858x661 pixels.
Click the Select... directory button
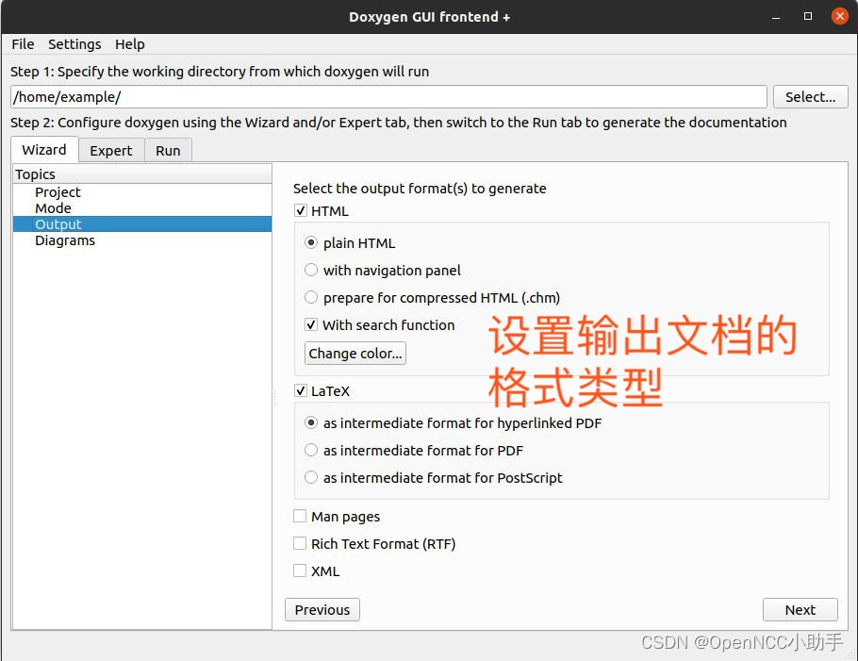pyautogui.click(x=811, y=97)
